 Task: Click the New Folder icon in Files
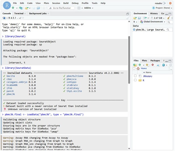tap(135, 65)
